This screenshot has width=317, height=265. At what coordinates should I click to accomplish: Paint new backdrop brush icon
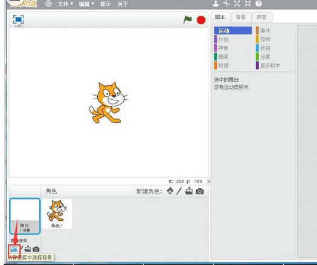coord(22,249)
